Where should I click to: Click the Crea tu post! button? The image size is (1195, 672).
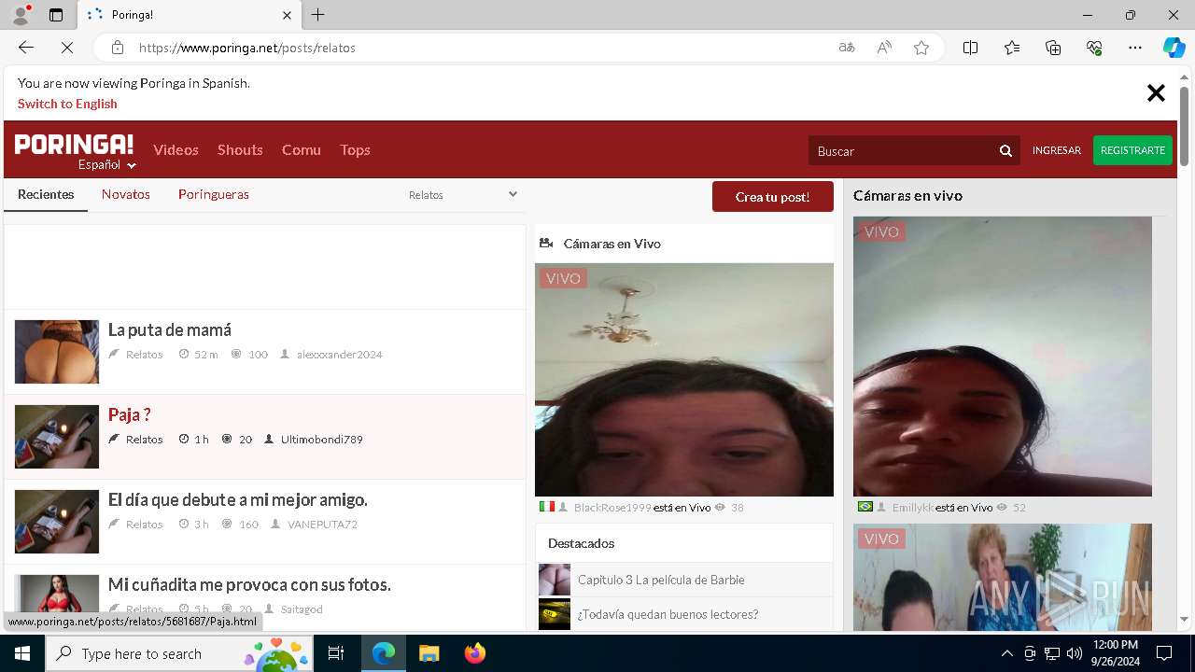tap(773, 197)
